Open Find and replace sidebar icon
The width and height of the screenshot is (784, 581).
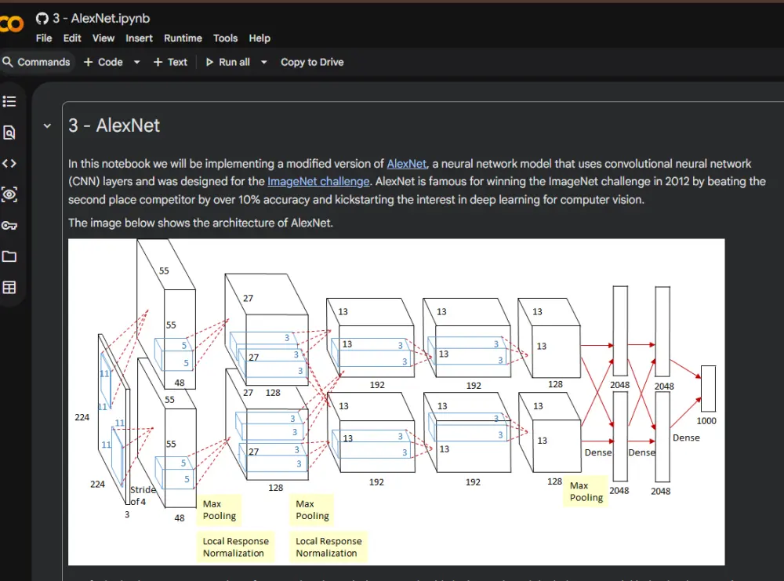tap(9, 133)
